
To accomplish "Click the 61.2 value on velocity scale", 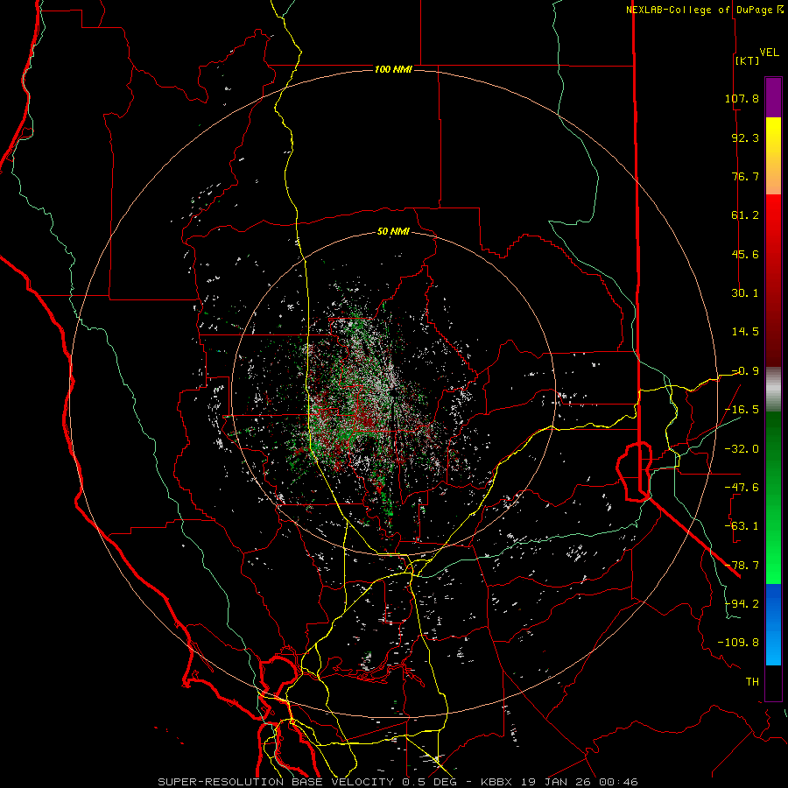I will click(x=745, y=215).
